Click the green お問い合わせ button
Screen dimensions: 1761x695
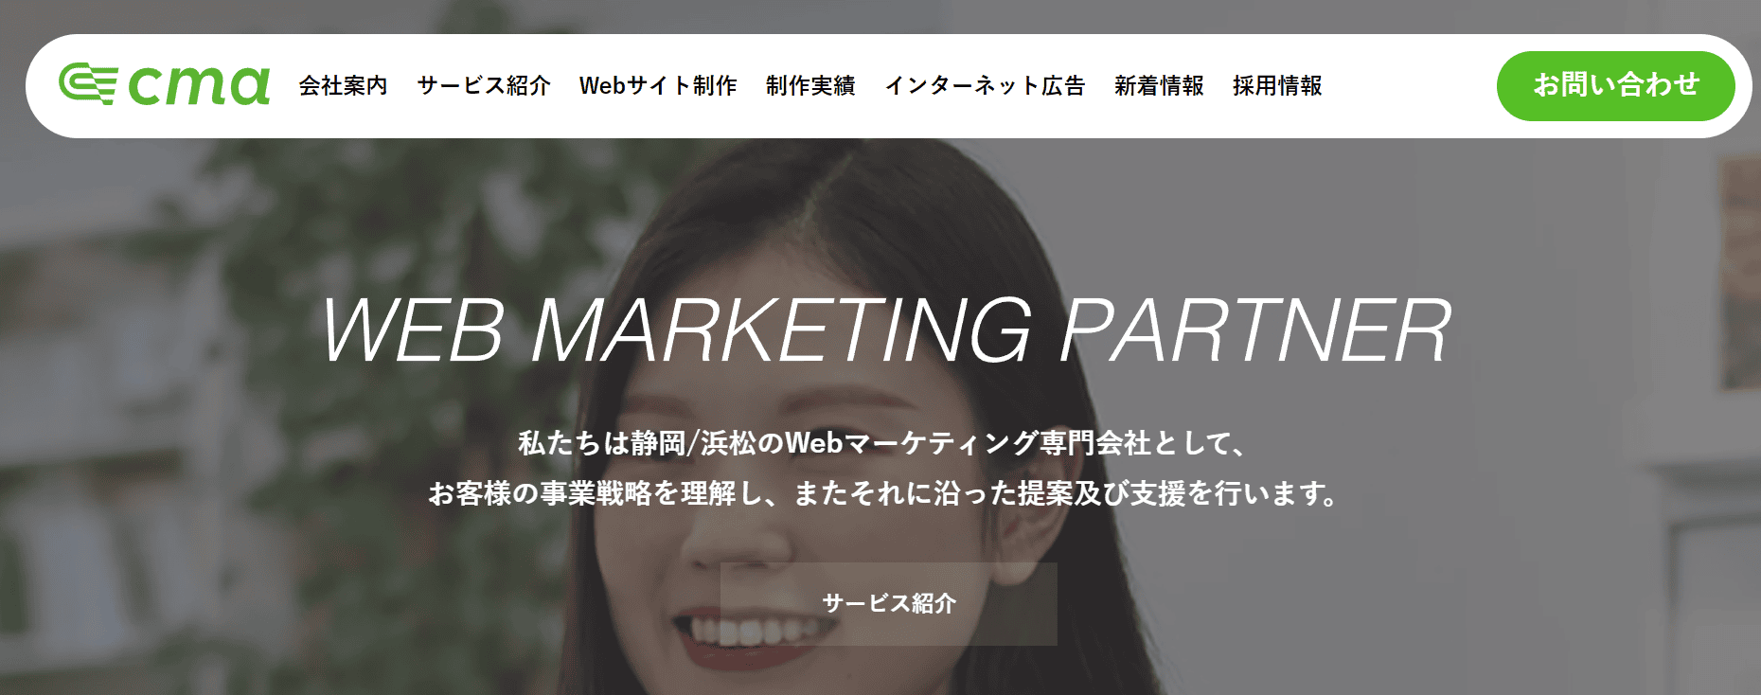click(1616, 85)
